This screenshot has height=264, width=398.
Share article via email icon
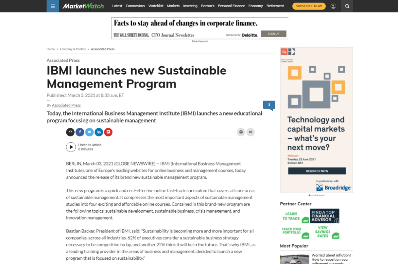(70, 132)
